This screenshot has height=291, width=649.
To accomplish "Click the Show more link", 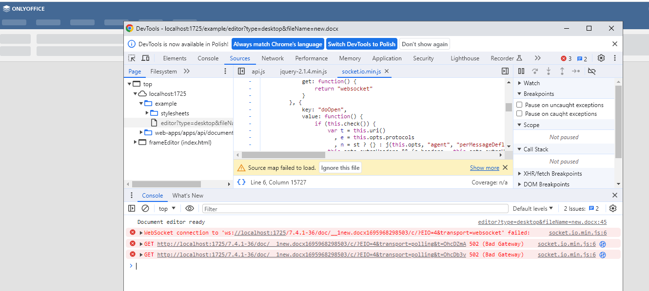I will pos(484,167).
